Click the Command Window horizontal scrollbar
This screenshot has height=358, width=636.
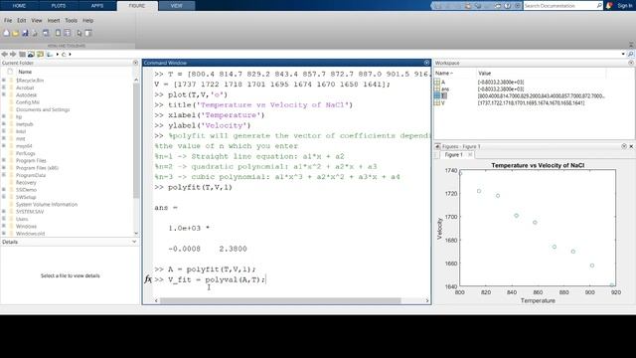(280, 300)
